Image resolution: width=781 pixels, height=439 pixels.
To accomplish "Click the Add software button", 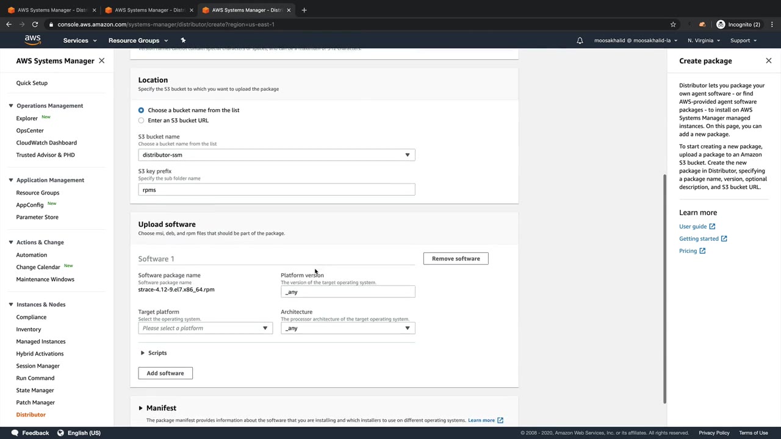I will point(165,373).
